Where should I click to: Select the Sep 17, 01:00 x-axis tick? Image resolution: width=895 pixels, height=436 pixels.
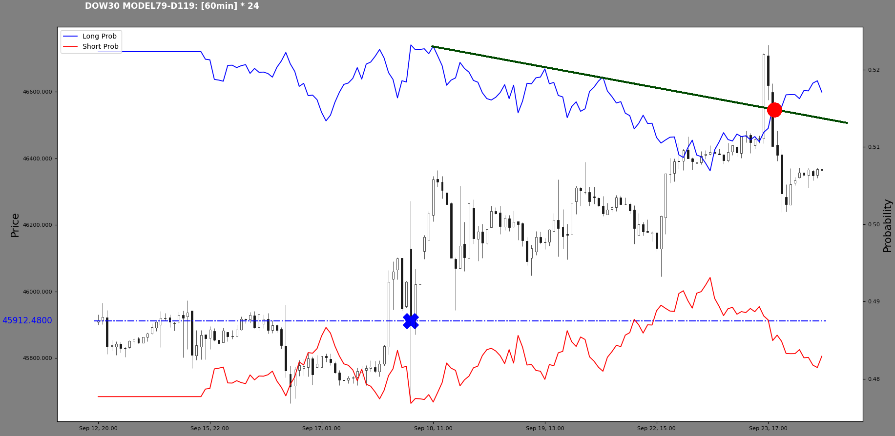tap(321, 429)
